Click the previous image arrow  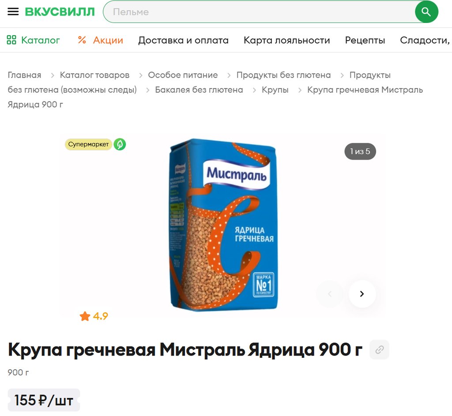330,293
